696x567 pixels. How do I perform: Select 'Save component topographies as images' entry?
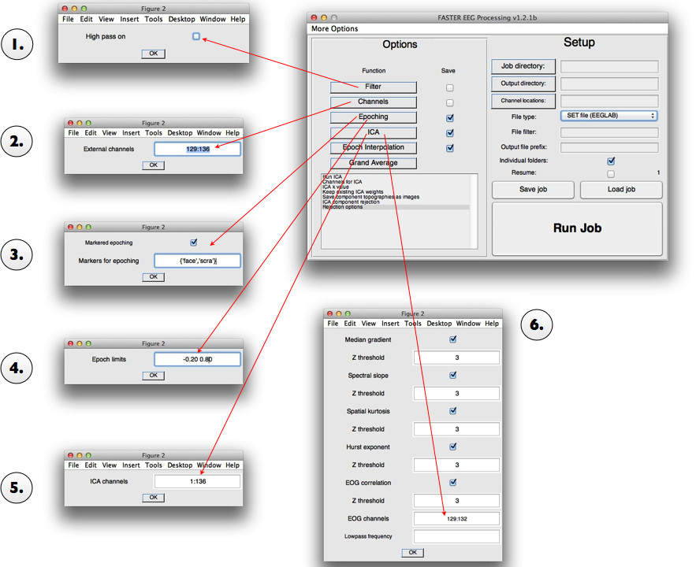(x=370, y=197)
